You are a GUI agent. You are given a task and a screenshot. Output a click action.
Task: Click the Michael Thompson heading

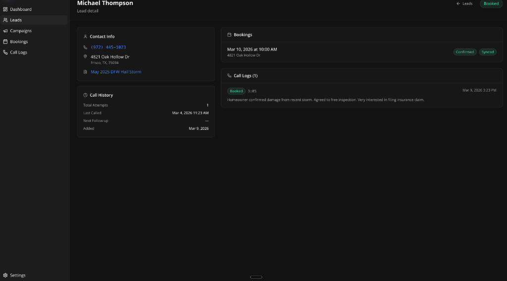[x=105, y=3]
